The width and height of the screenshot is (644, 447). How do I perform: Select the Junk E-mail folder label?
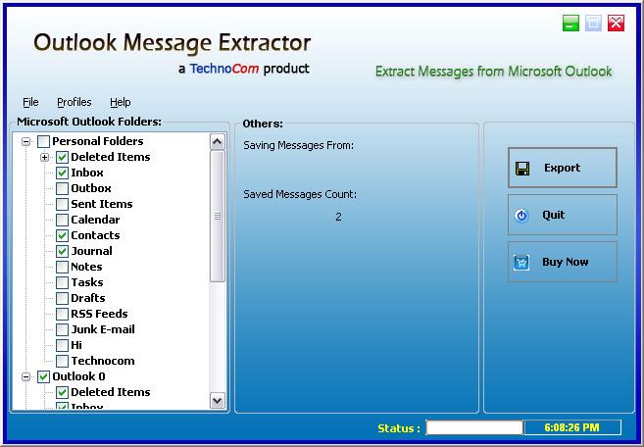(x=103, y=329)
